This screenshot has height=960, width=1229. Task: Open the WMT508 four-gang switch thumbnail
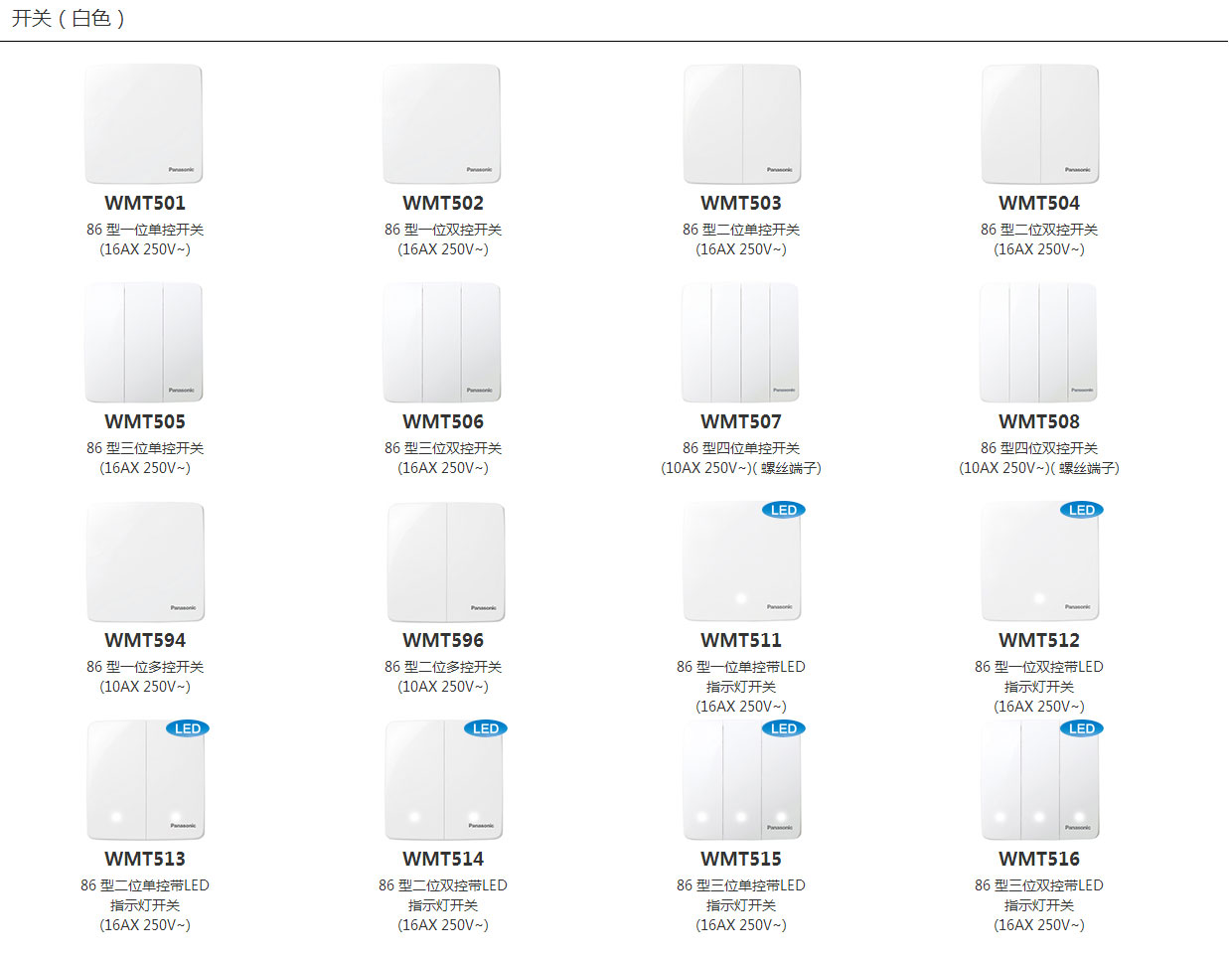(x=1039, y=343)
